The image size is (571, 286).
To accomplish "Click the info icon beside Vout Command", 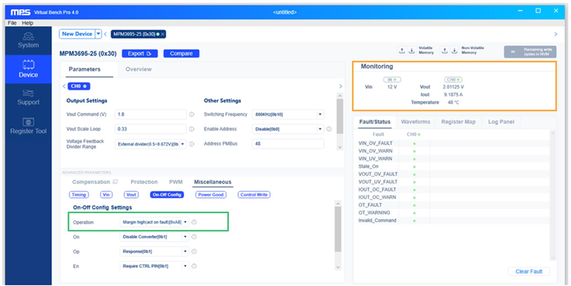I will pos(192,115).
